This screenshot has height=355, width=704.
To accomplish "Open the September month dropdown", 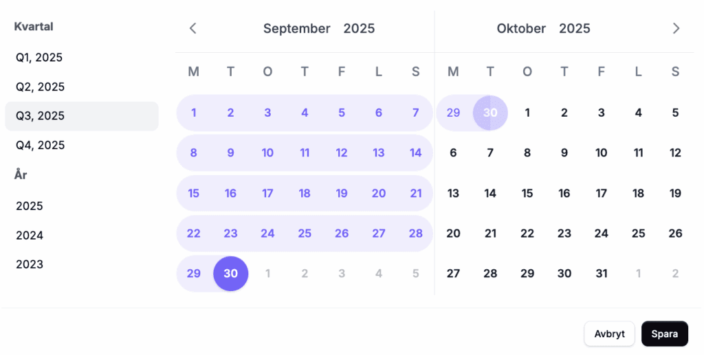I will pyautogui.click(x=296, y=29).
